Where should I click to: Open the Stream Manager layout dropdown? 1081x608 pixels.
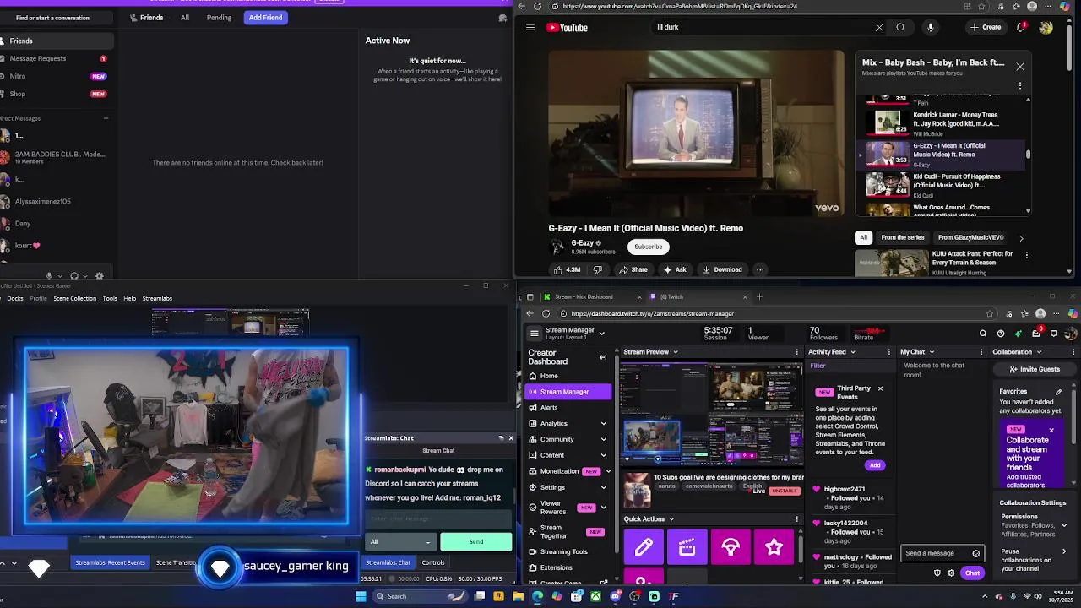[601, 334]
